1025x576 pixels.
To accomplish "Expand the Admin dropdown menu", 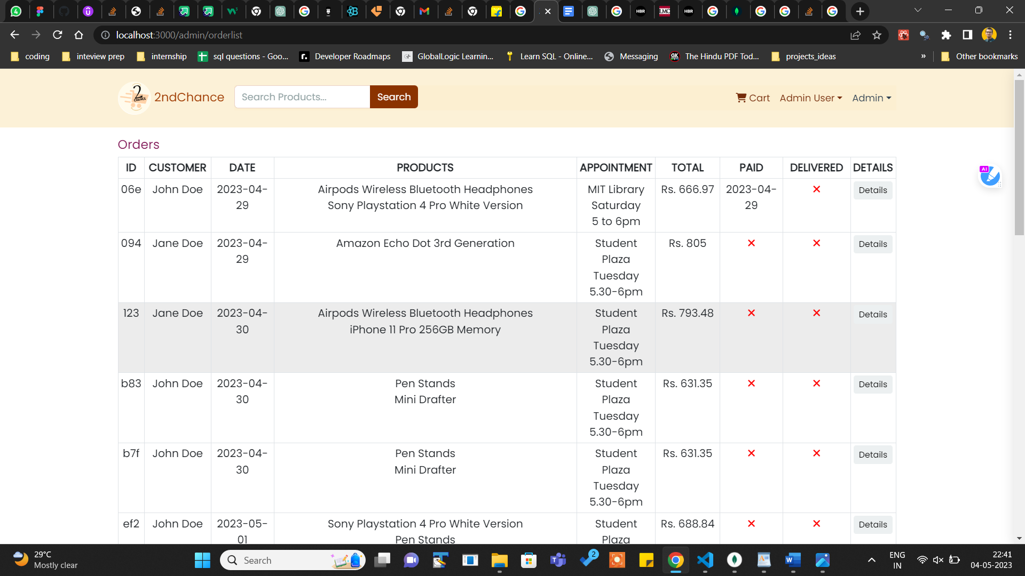I will (871, 98).
